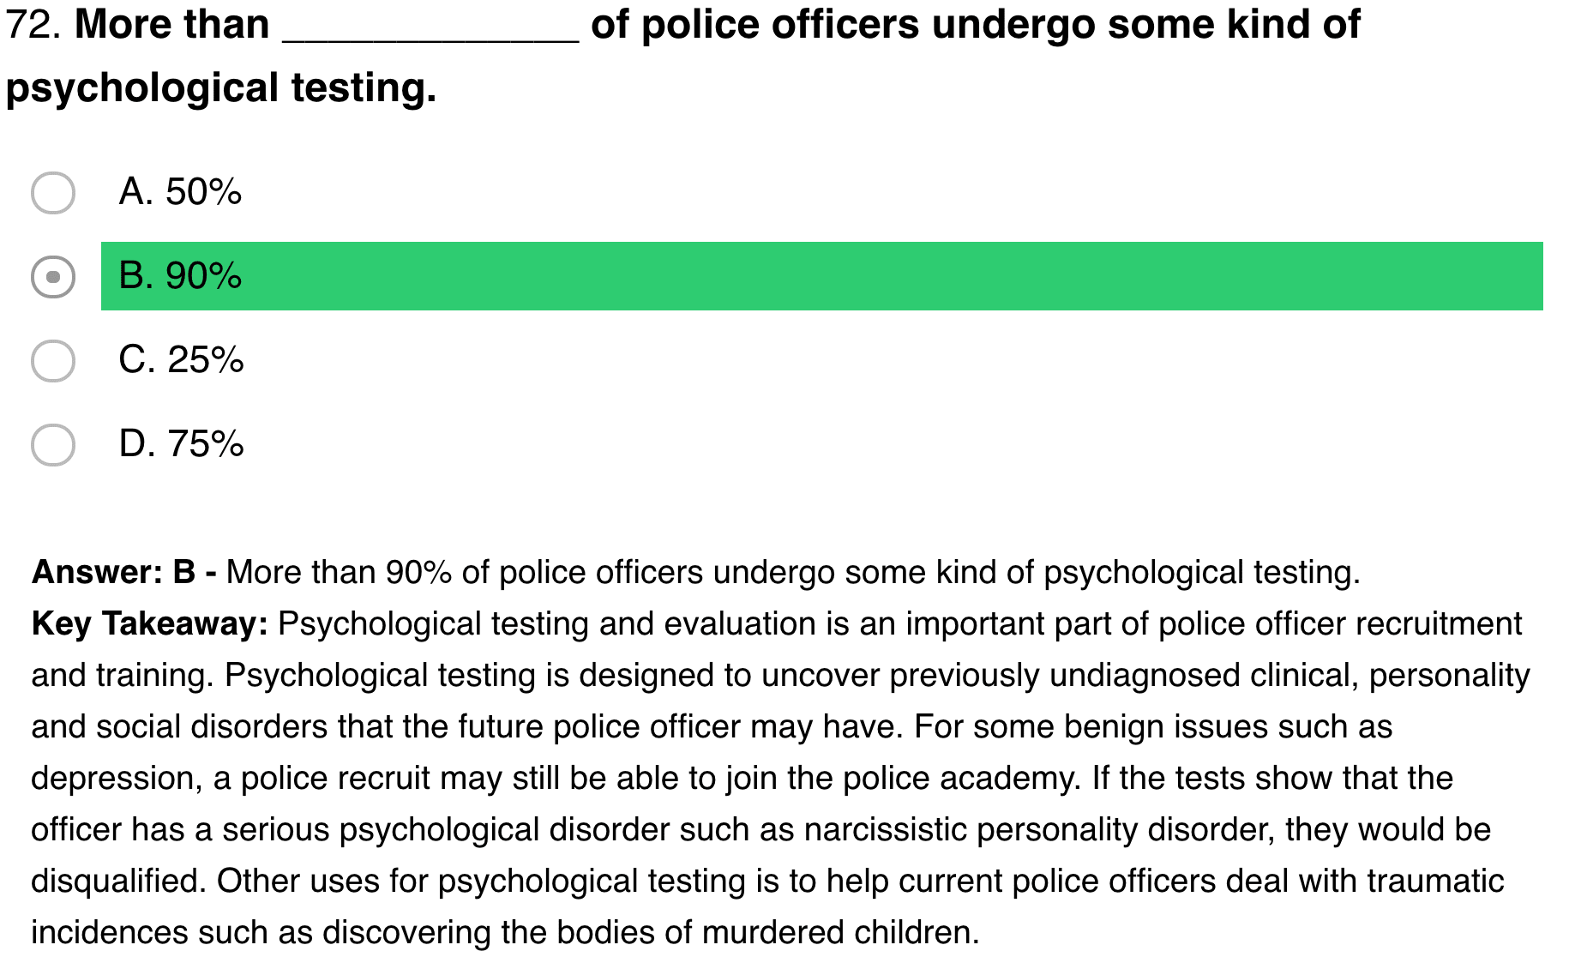This screenshot has width=1569, height=969.
Task: Click the selected radio button beside B. 90%
Action: (x=53, y=277)
